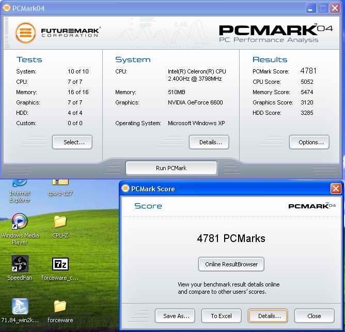The image size is (345, 332).
Task: Open system Details... in PCMark04 window
Action: [209, 142]
